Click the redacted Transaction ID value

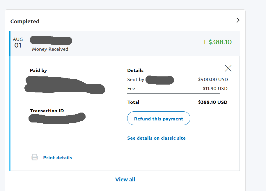pos(57,118)
